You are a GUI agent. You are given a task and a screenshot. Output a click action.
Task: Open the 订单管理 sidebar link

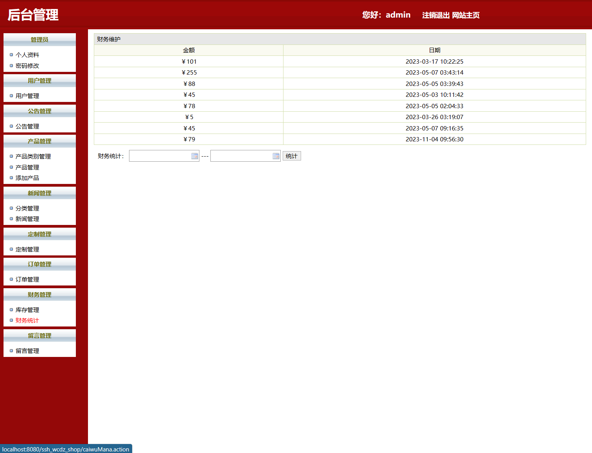click(27, 280)
